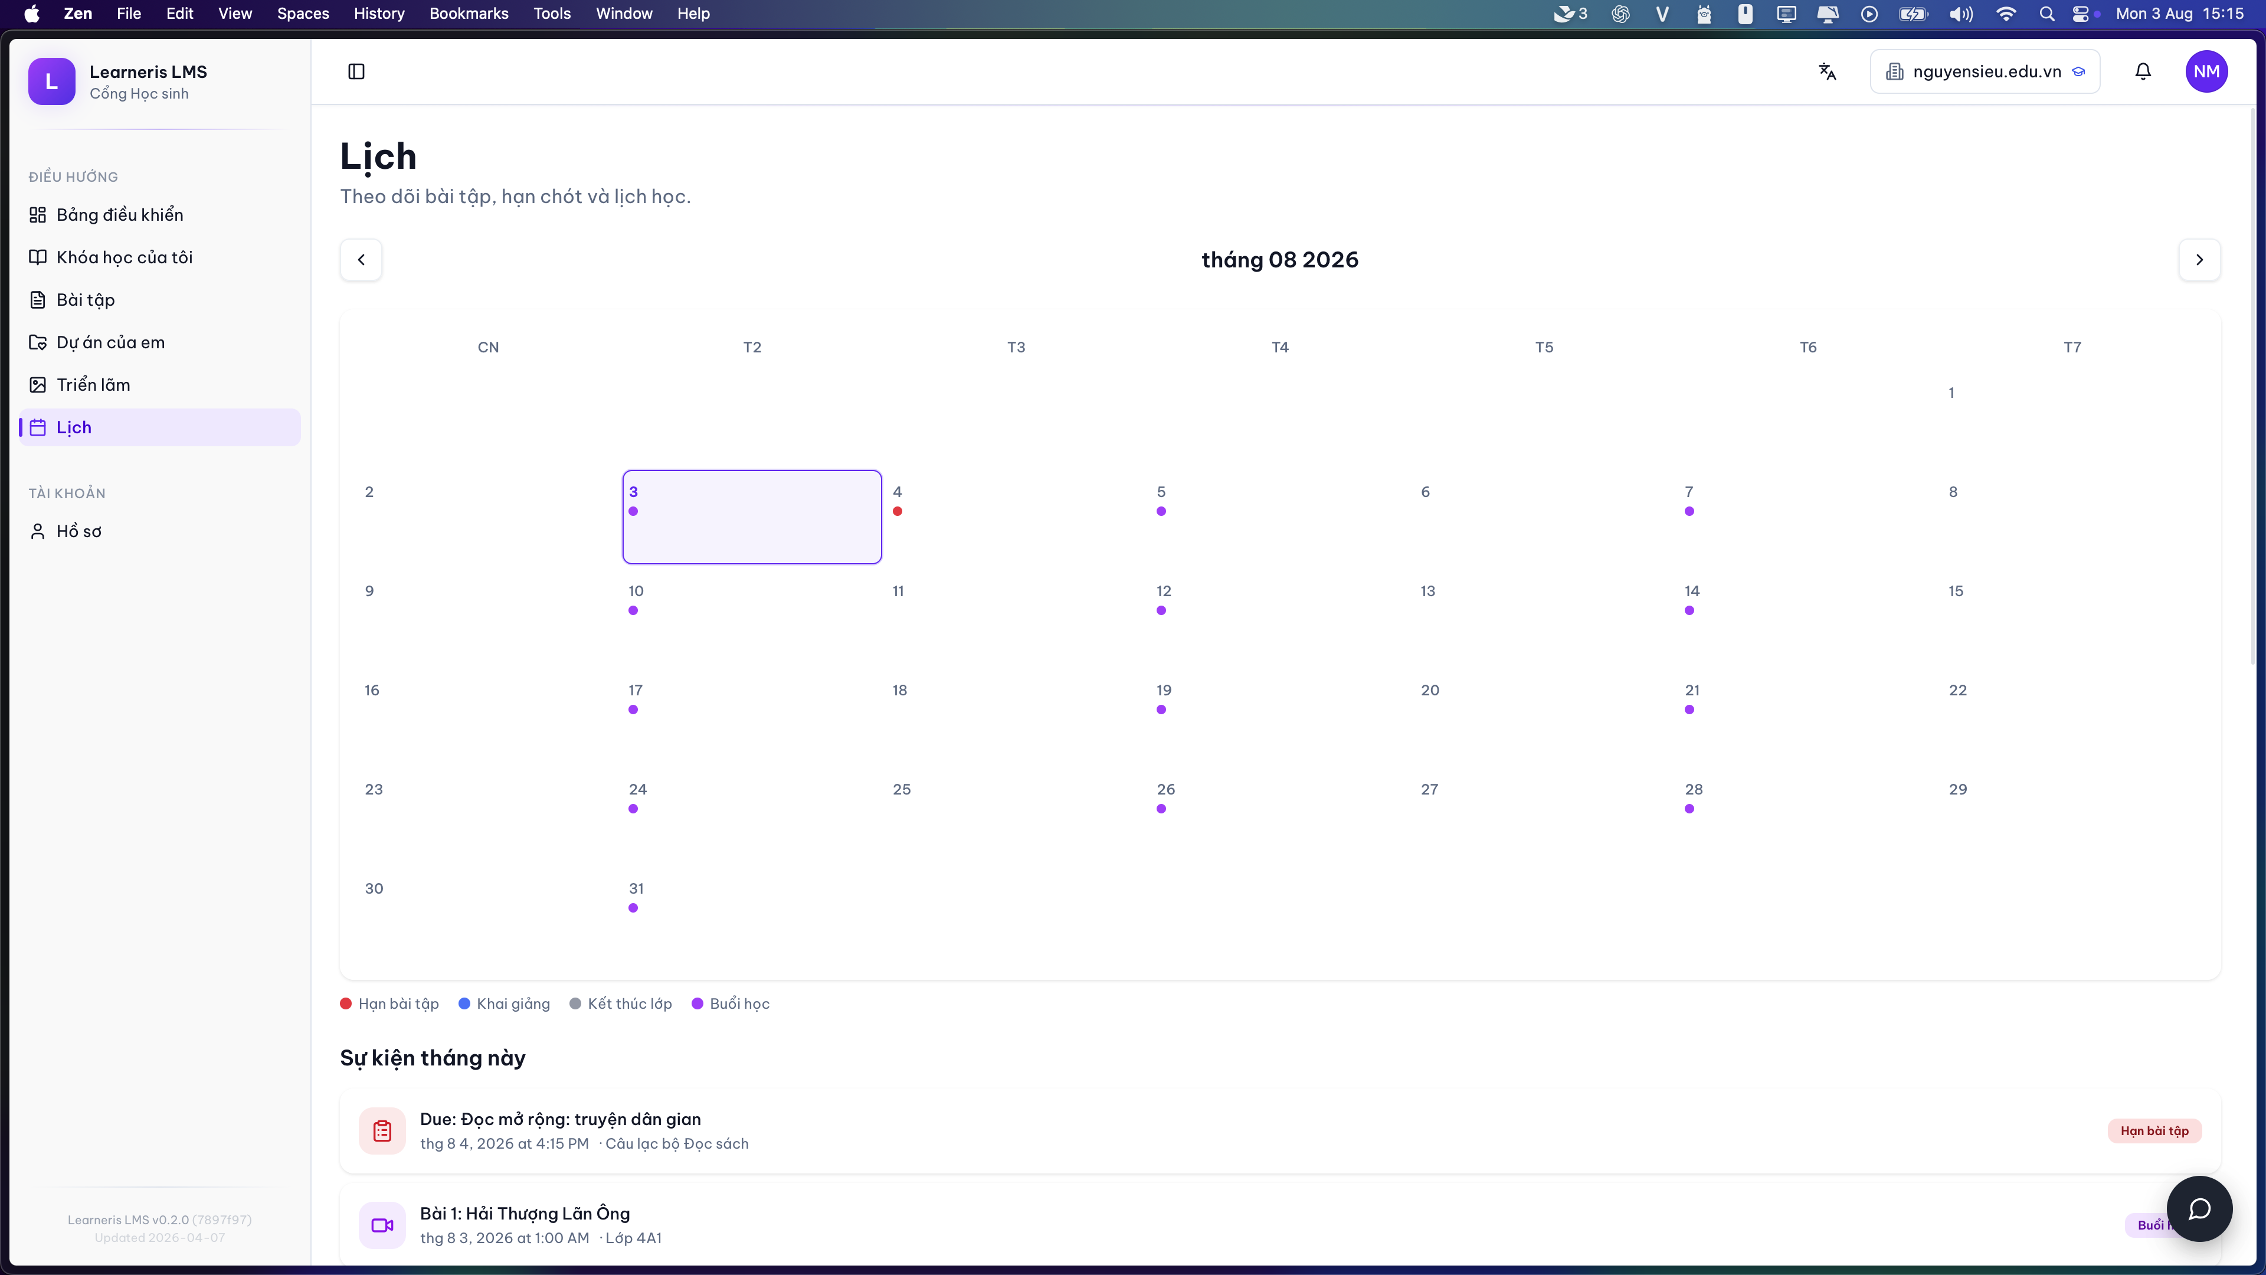Image resolution: width=2266 pixels, height=1275 pixels.
Task: Open Dự án của em
Action: (159, 342)
